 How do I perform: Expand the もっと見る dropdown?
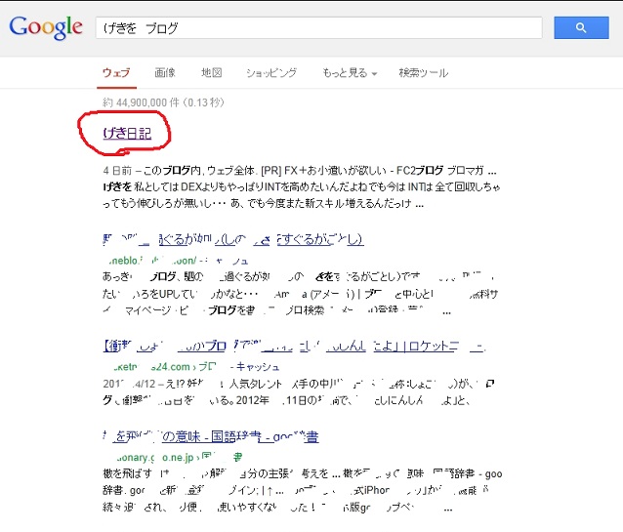click(350, 72)
